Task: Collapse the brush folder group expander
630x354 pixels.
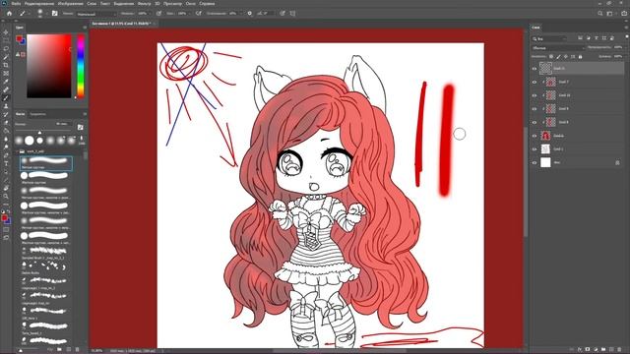Action: 18,151
